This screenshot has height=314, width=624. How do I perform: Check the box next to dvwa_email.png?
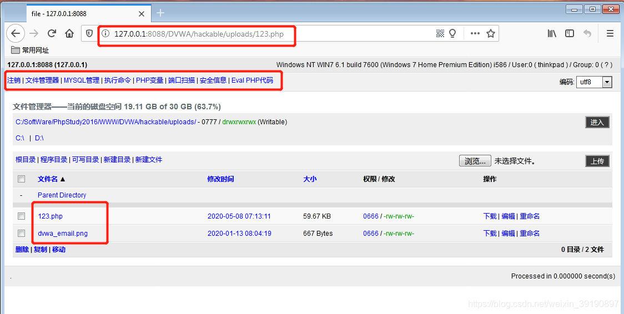(x=22, y=234)
